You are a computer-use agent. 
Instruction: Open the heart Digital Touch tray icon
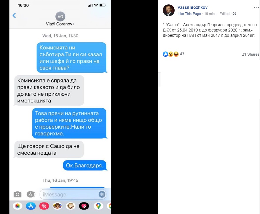tap(84, 206)
